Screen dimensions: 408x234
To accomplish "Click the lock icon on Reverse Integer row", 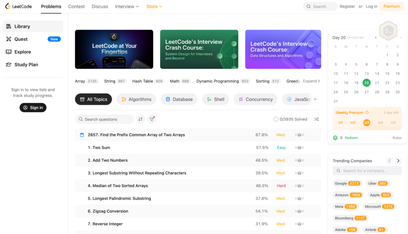I will coord(299,224).
